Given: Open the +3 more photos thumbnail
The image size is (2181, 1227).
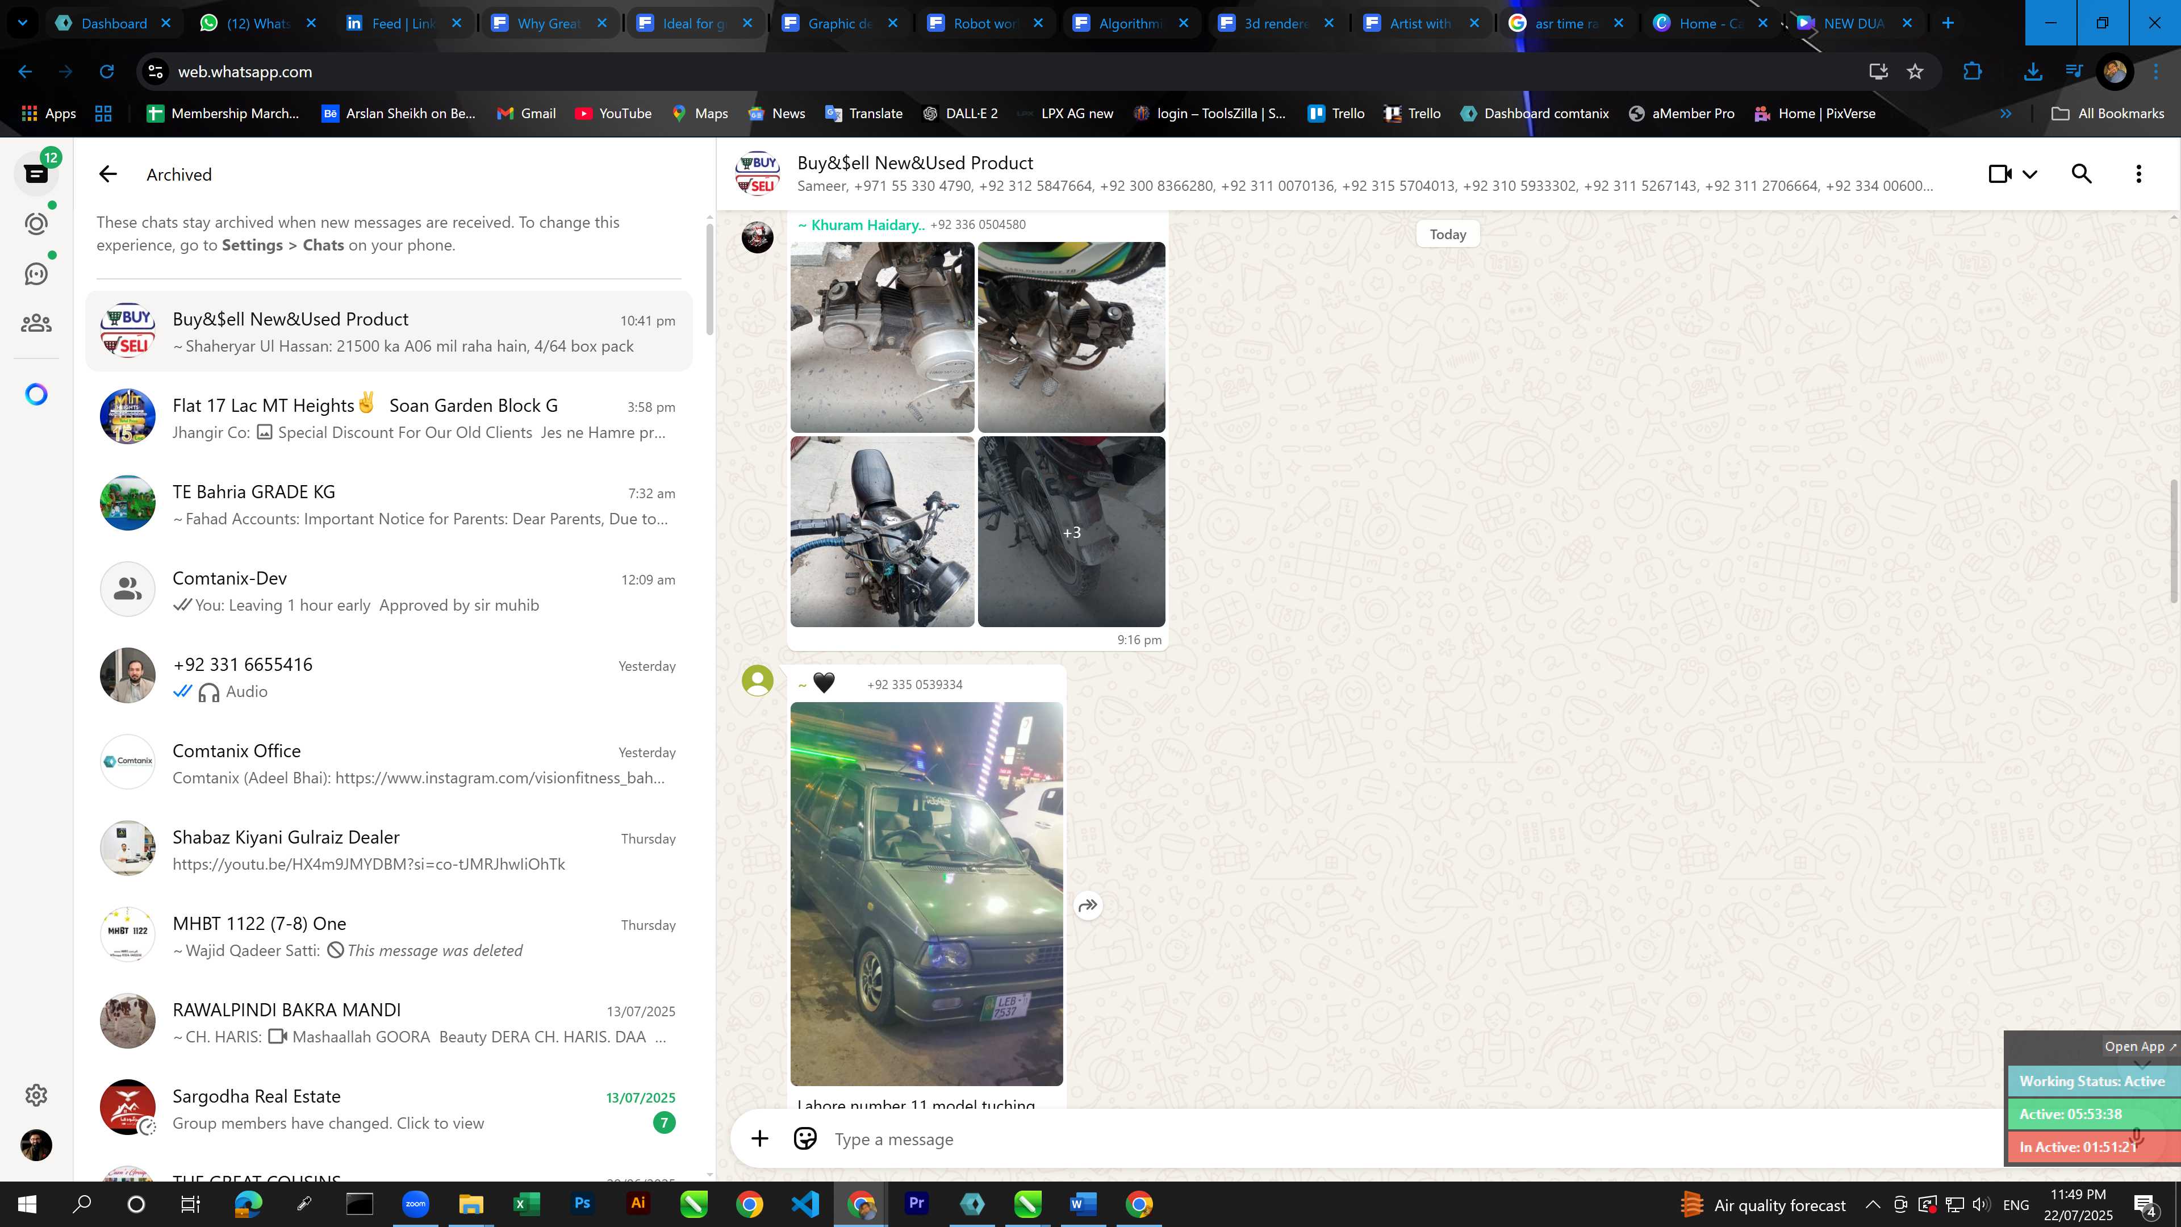Looking at the screenshot, I should tap(1071, 532).
